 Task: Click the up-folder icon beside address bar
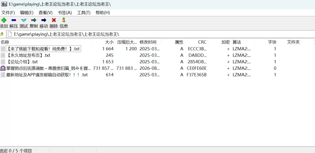[x=2, y=34]
